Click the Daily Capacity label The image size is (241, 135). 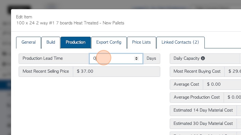tap(186, 58)
